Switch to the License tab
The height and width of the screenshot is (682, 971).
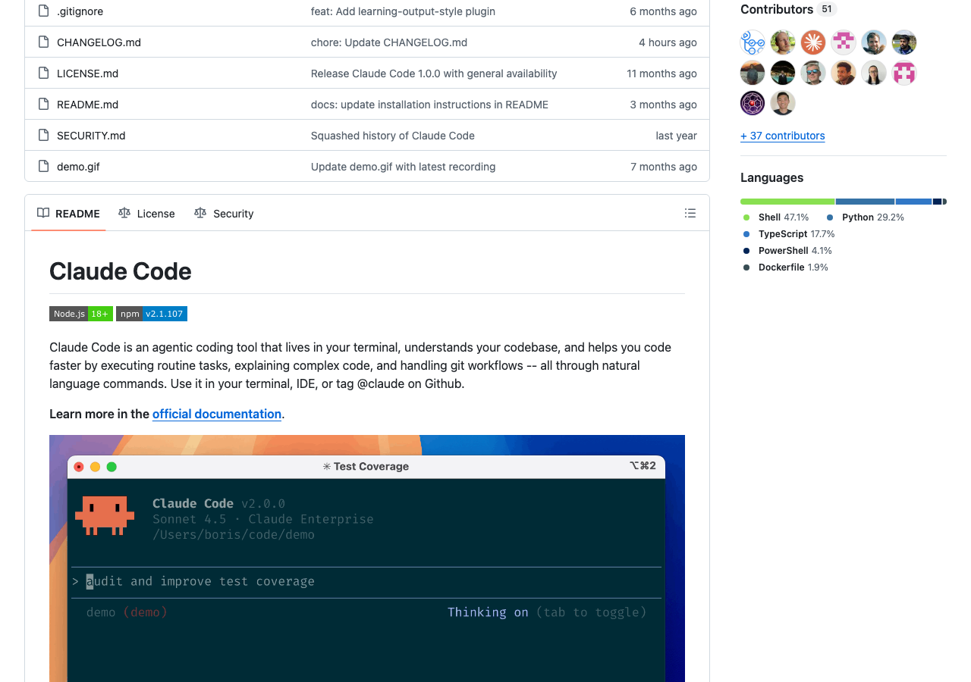click(146, 214)
